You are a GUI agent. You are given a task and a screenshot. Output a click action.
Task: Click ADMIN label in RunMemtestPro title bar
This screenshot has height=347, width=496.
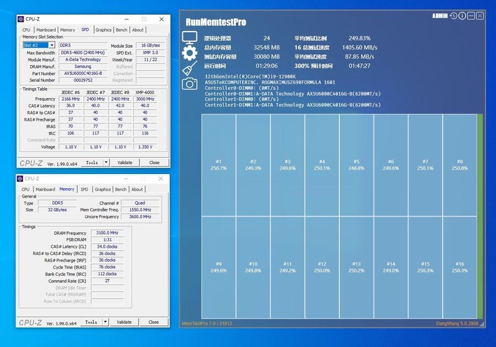(440, 16)
